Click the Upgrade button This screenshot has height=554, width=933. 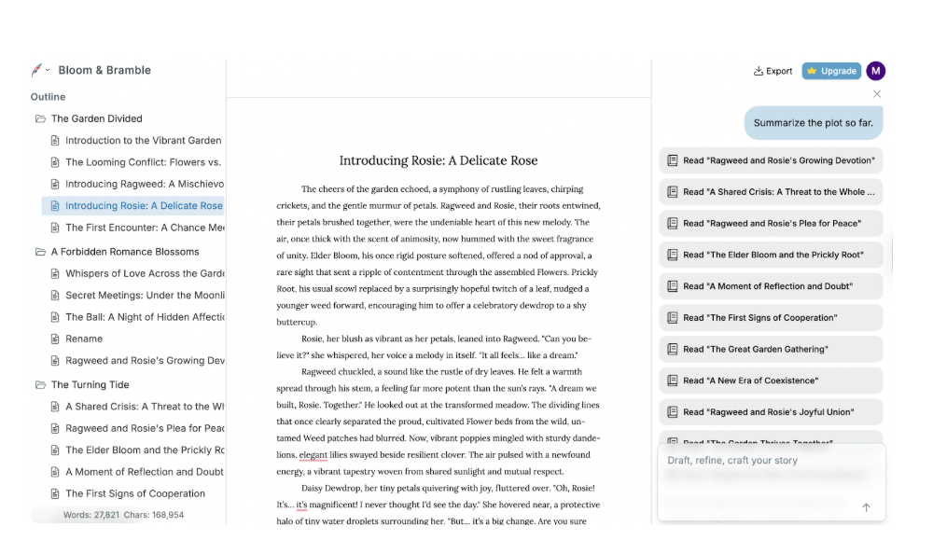pyautogui.click(x=831, y=71)
